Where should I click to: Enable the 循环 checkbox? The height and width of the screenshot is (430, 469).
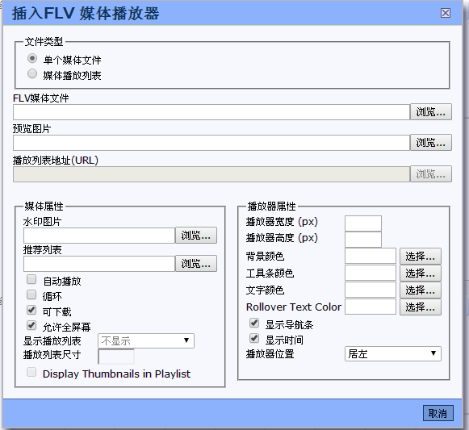[31, 294]
